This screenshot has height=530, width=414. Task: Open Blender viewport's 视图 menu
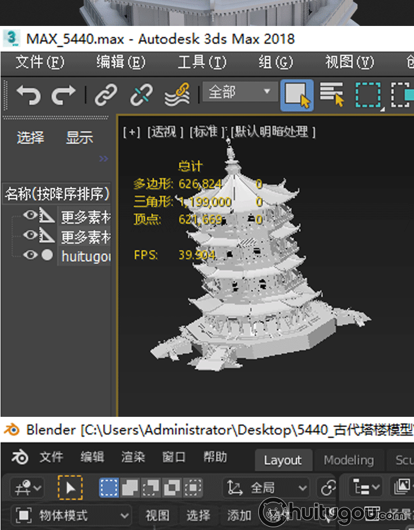157,516
